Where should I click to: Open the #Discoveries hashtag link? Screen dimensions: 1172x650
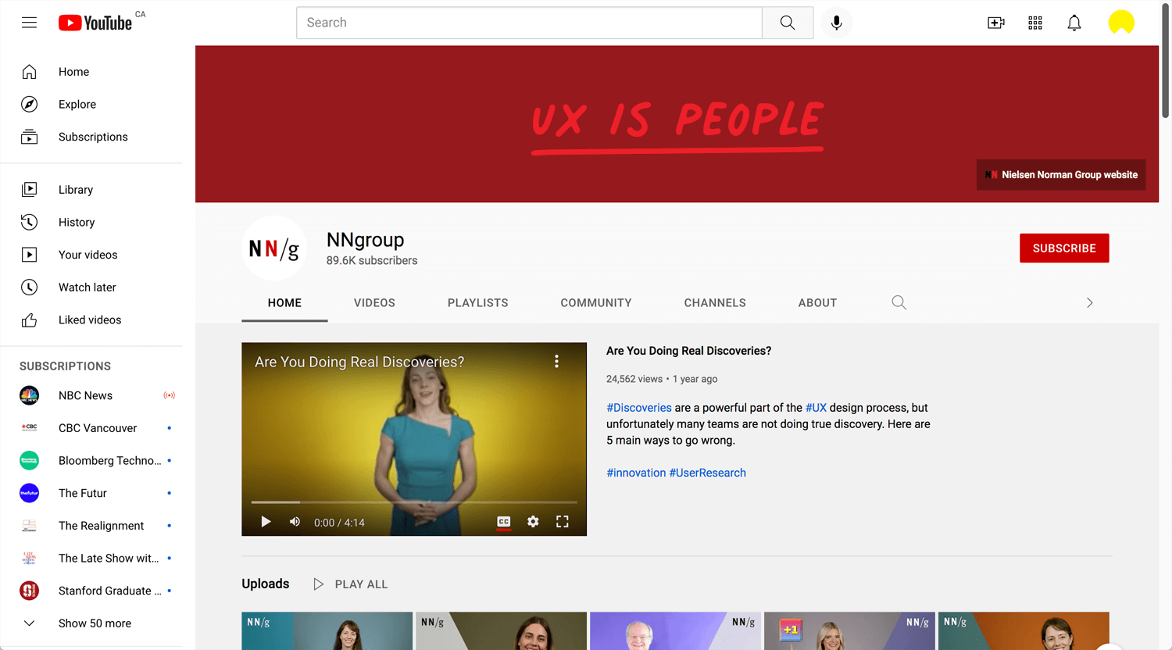(x=639, y=408)
